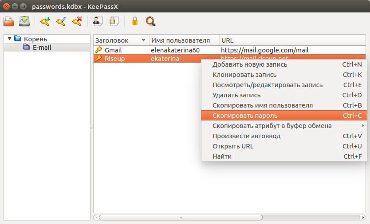370x224 pixels.
Task: Copy username using the person icon in toolbar
Action: pyautogui.click(x=98, y=21)
